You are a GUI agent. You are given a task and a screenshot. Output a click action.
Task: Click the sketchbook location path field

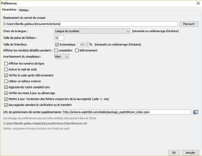pos(90,24)
